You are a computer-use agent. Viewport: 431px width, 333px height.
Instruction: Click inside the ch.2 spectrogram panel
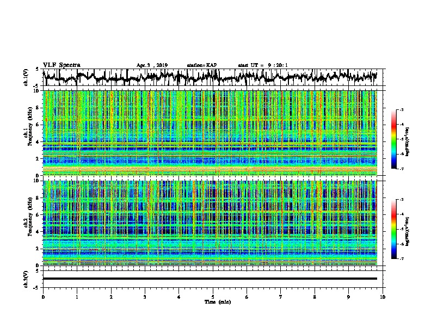[x=210, y=223]
